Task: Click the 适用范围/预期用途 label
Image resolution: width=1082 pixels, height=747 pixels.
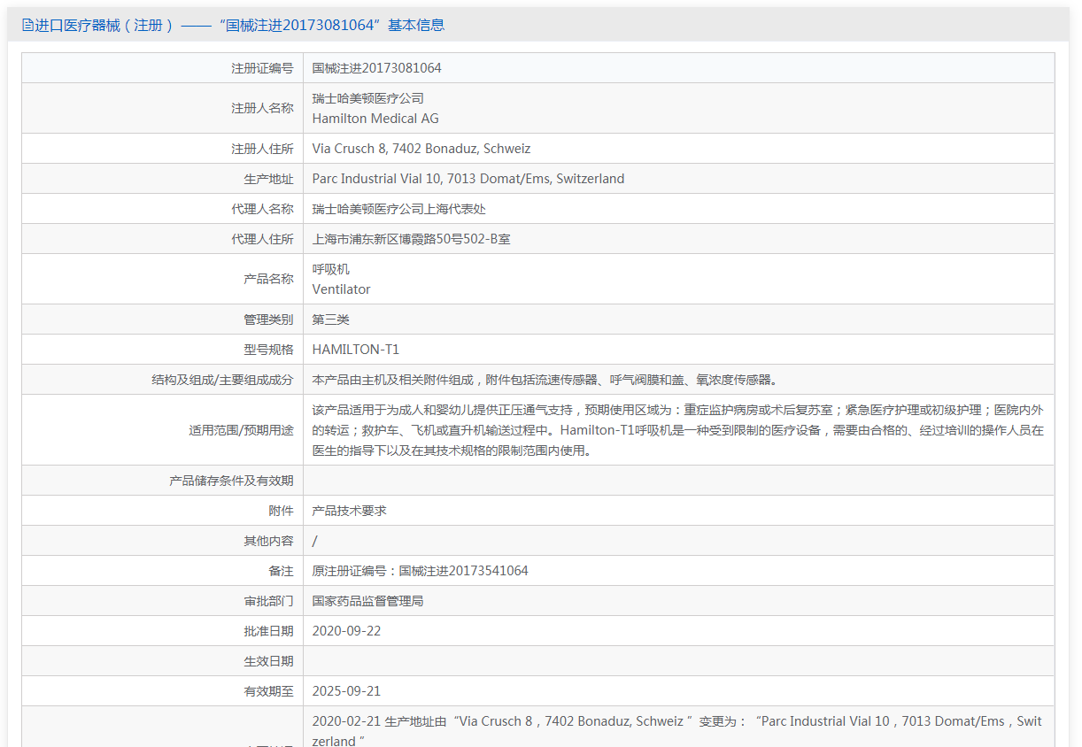Action: [x=241, y=430]
